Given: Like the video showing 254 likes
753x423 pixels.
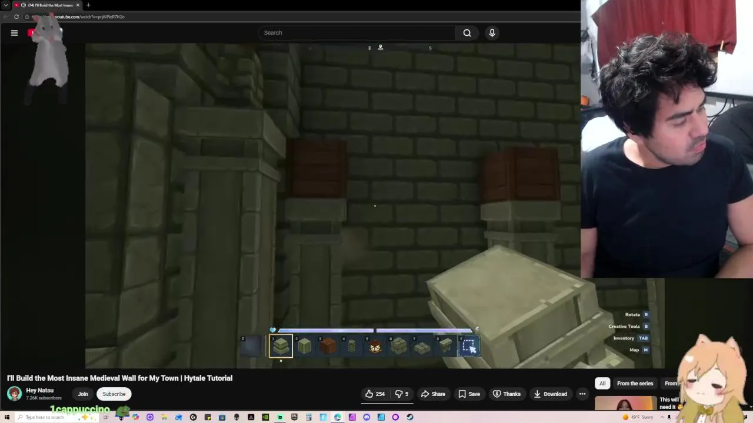Looking at the screenshot, I should (x=375, y=394).
